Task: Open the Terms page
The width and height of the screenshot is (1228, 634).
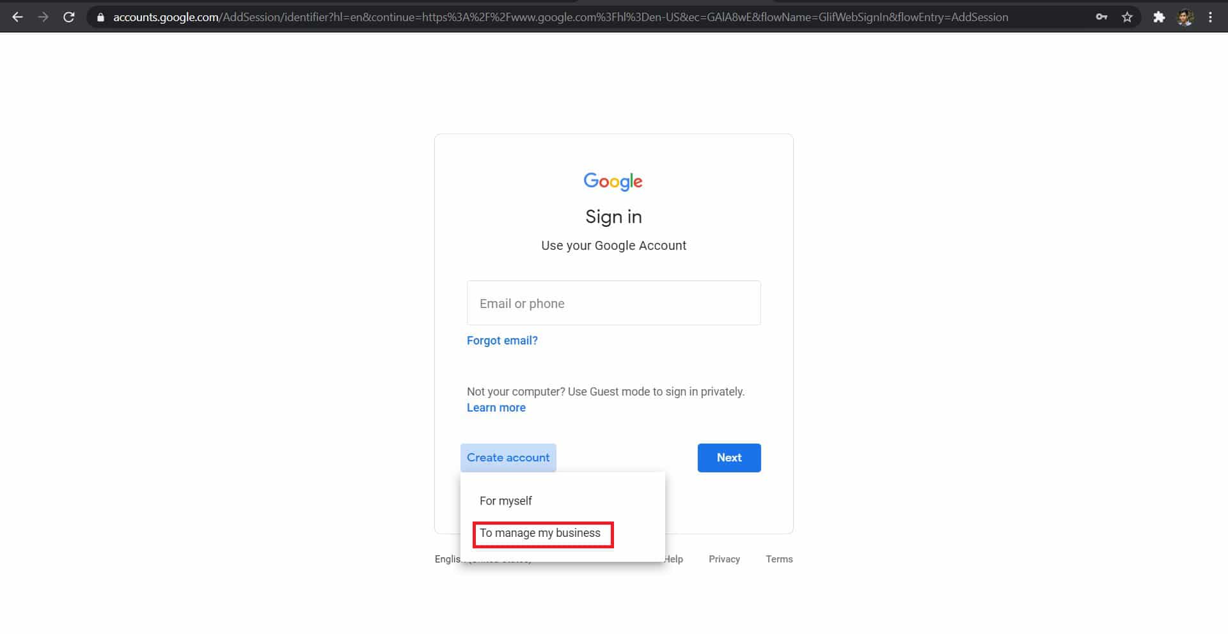Action: [779, 559]
